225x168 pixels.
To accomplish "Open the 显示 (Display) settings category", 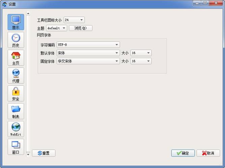I will [16, 22].
